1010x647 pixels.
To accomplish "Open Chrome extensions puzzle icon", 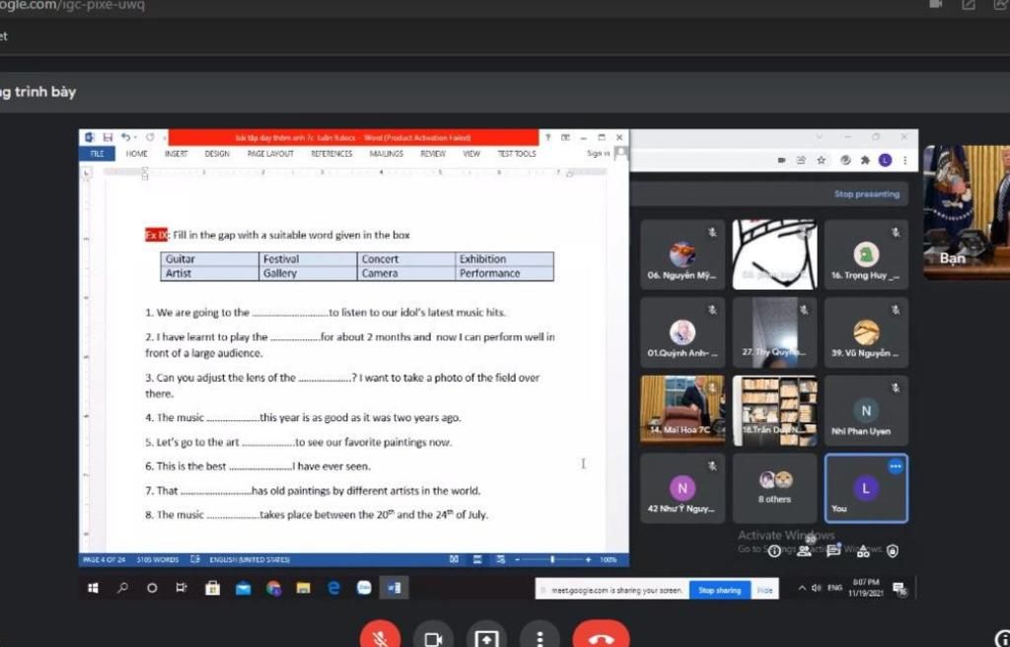I will click(865, 161).
